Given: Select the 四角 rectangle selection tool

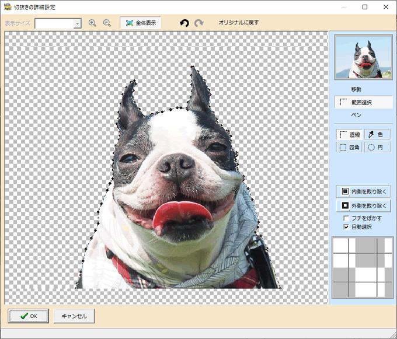Looking at the screenshot, I should [x=349, y=147].
